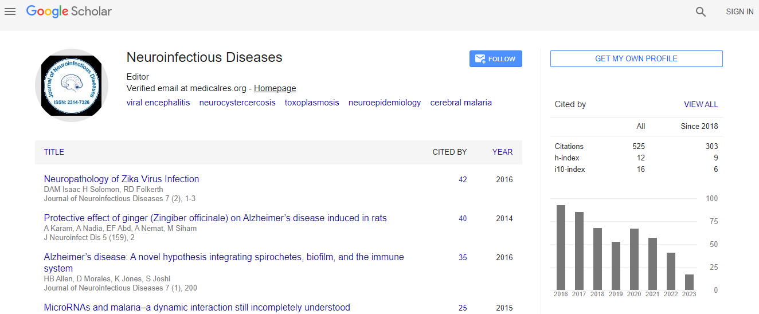This screenshot has height=314, width=759.
Task: Open the profile Homepage link
Action: pos(275,88)
